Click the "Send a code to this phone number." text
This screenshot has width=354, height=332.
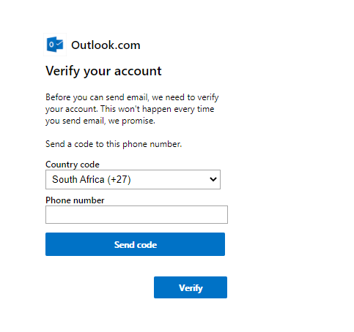[x=114, y=144]
